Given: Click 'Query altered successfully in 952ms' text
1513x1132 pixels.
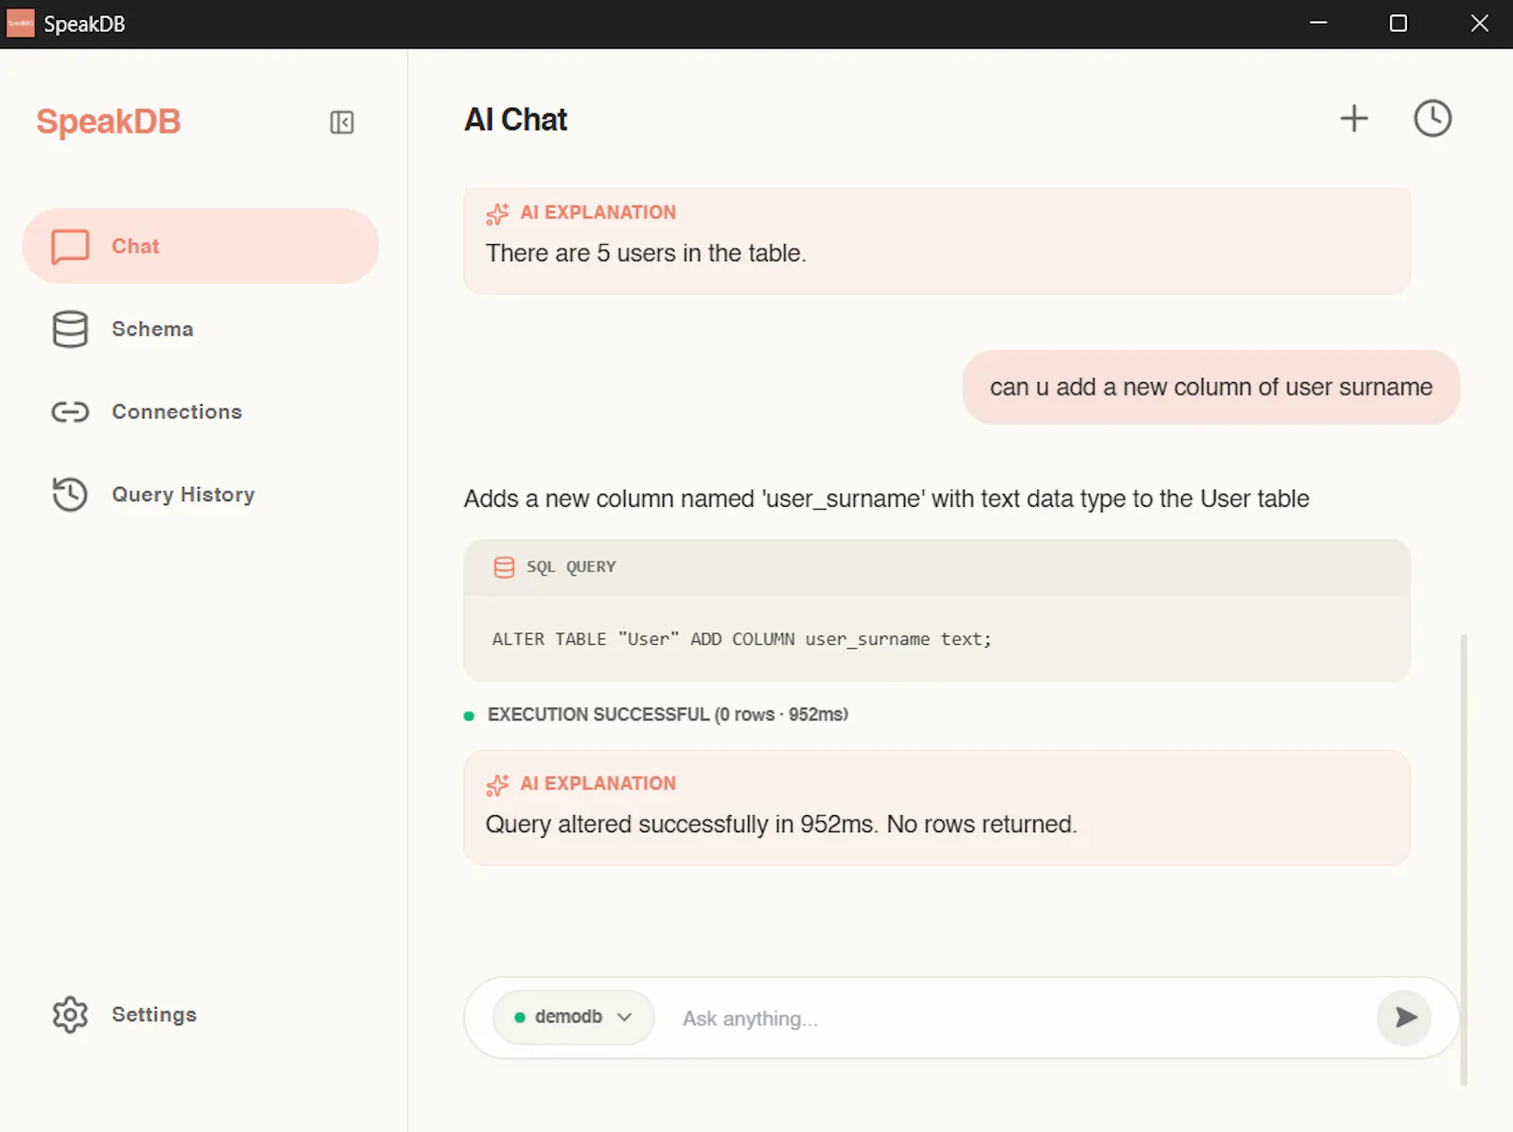Looking at the screenshot, I should tap(781, 825).
